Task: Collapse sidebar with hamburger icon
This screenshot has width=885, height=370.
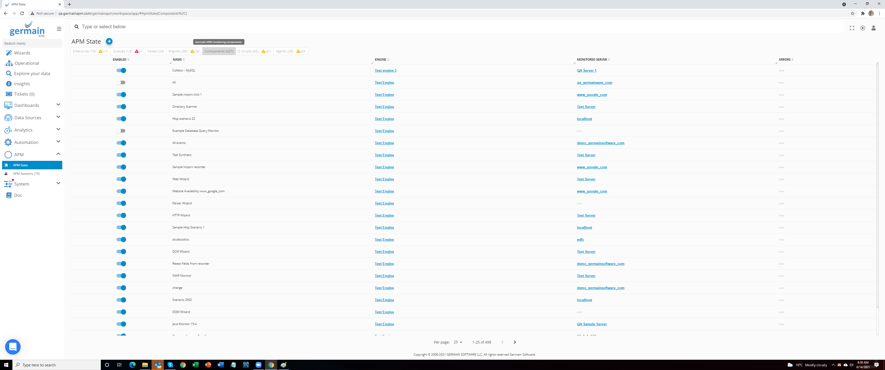Action: tap(59, 29)
